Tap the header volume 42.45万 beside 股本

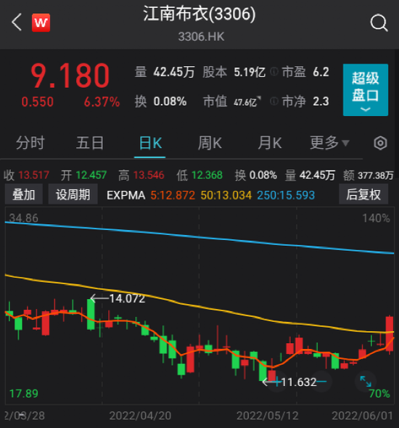pyautogui.click(x=174, y=72)
